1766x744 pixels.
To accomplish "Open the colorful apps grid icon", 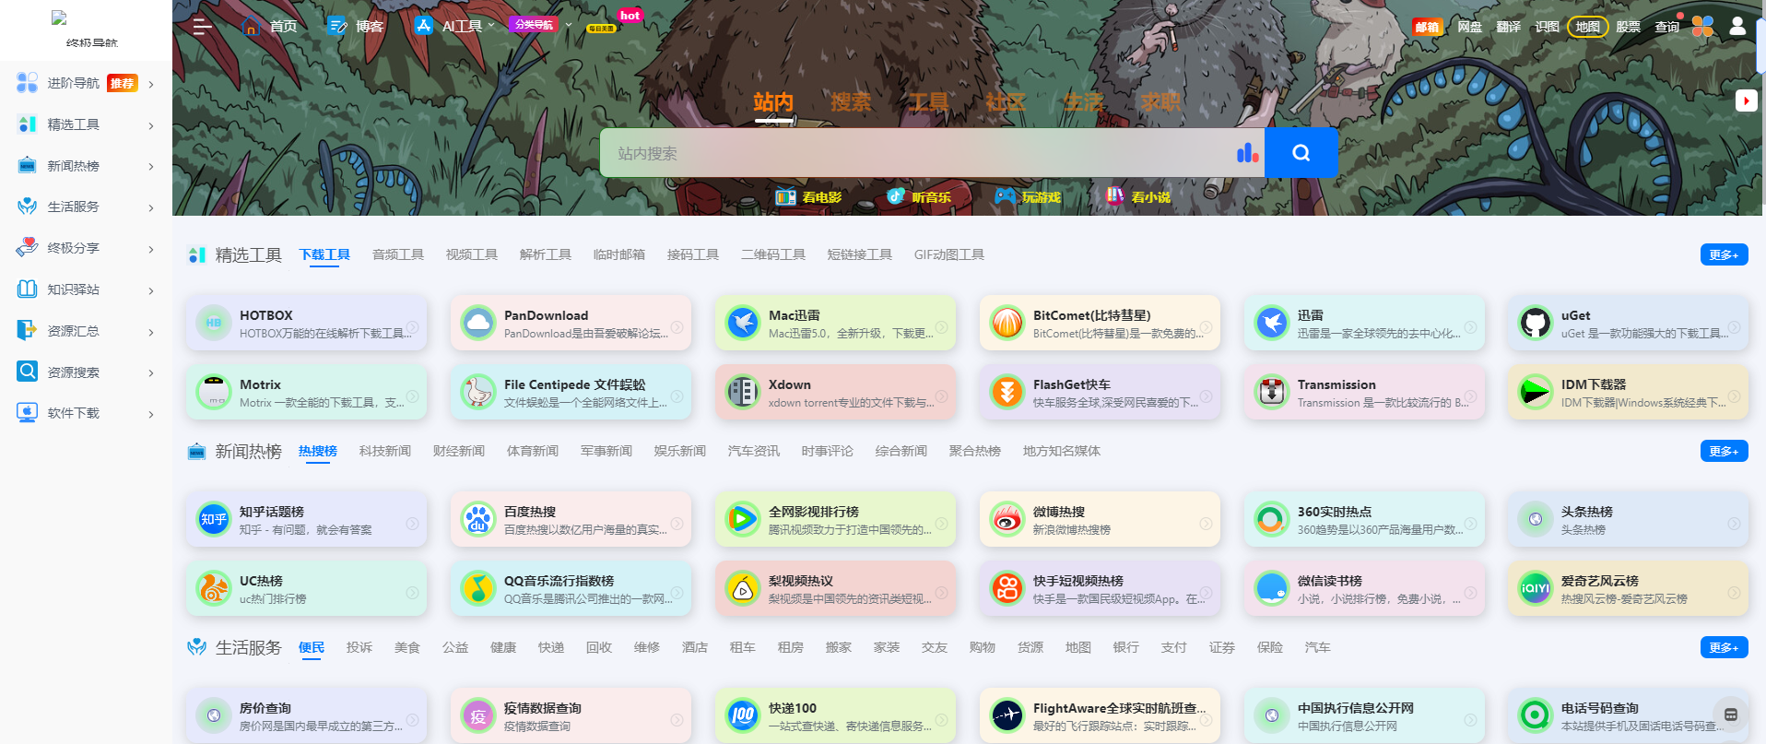I will click(1702, 27).
